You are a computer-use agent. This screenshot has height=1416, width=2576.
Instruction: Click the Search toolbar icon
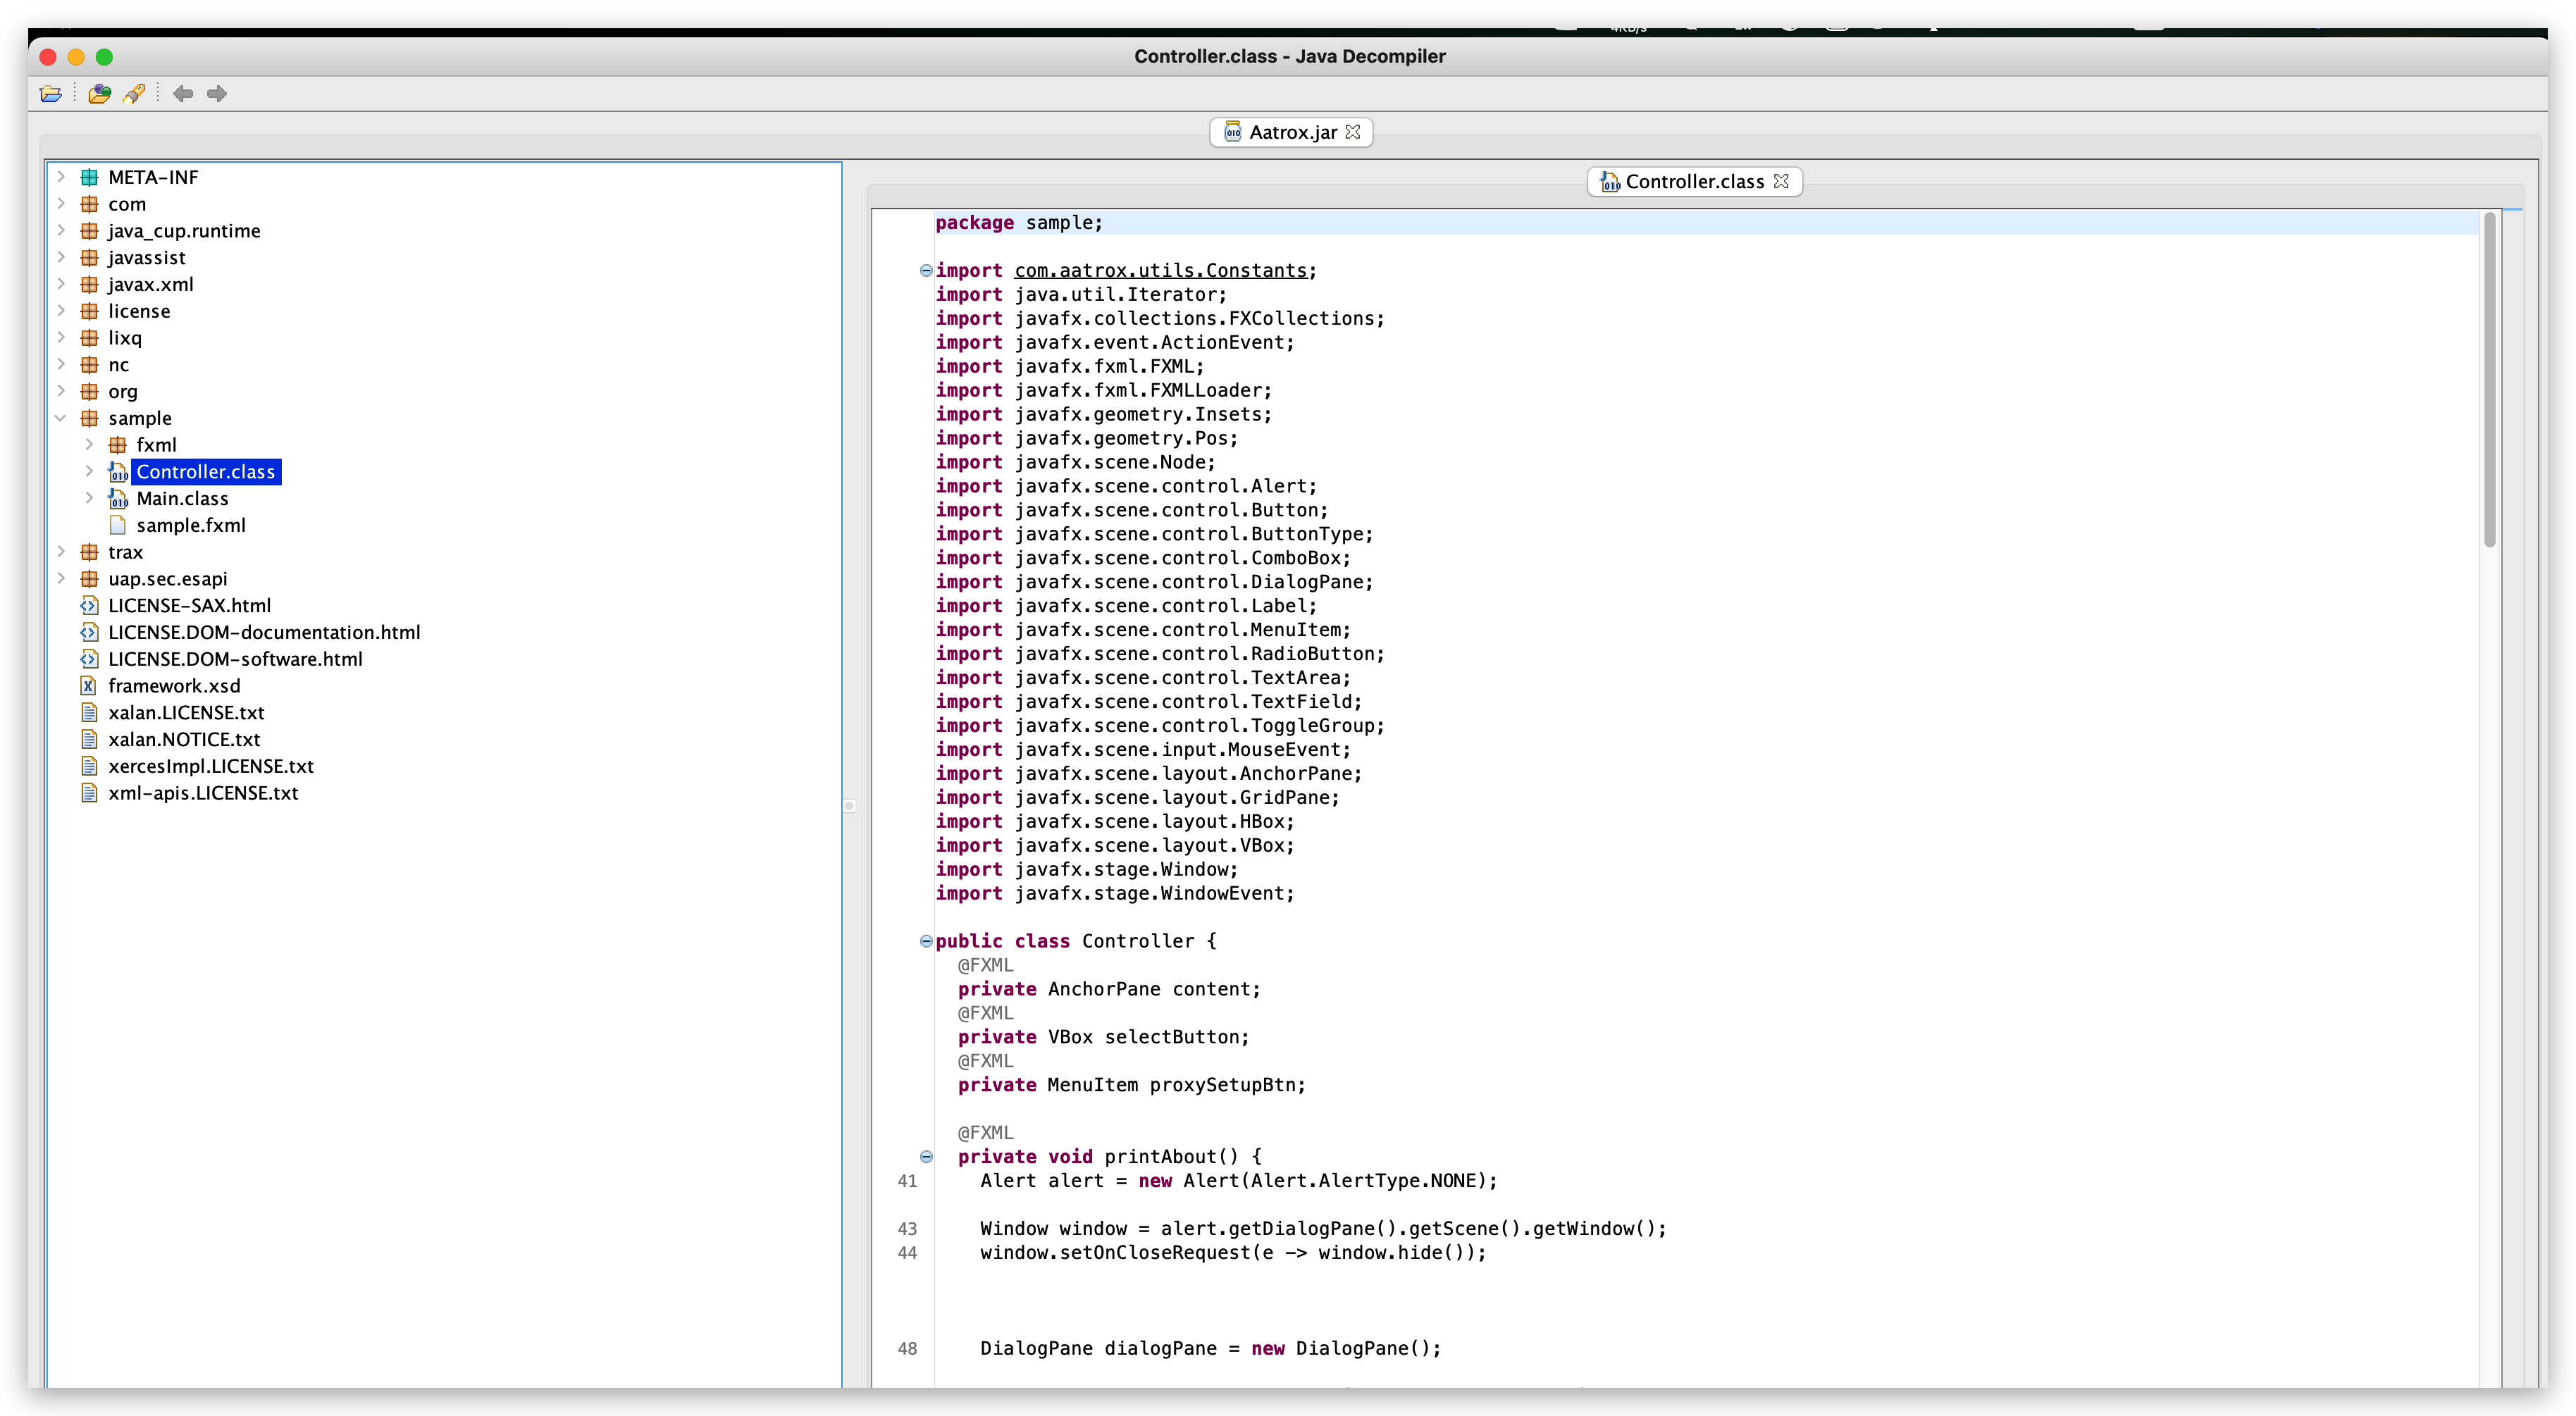[134, 94]
